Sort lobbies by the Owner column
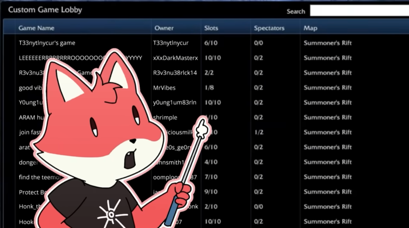This screenshot has height=228, width=409. (164, 28)
